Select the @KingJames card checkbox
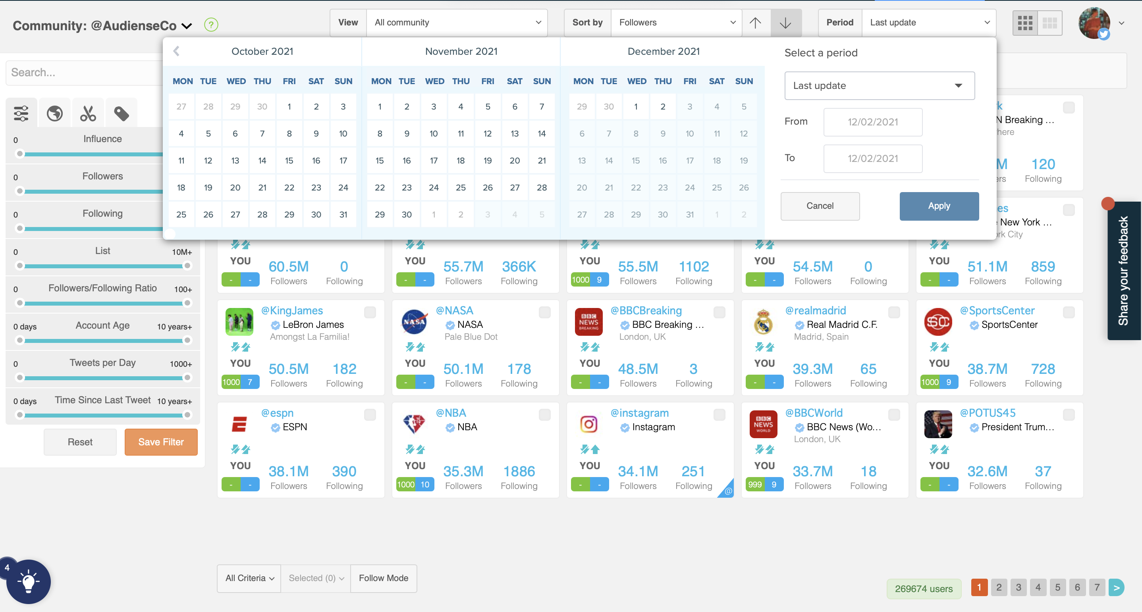Image resolution: width=1142 pixels, height=612 pixels. 370,312
